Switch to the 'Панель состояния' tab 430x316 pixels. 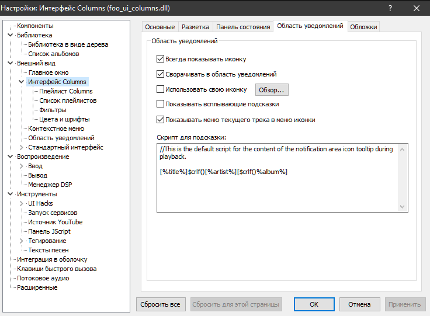[x=243, y=27]
